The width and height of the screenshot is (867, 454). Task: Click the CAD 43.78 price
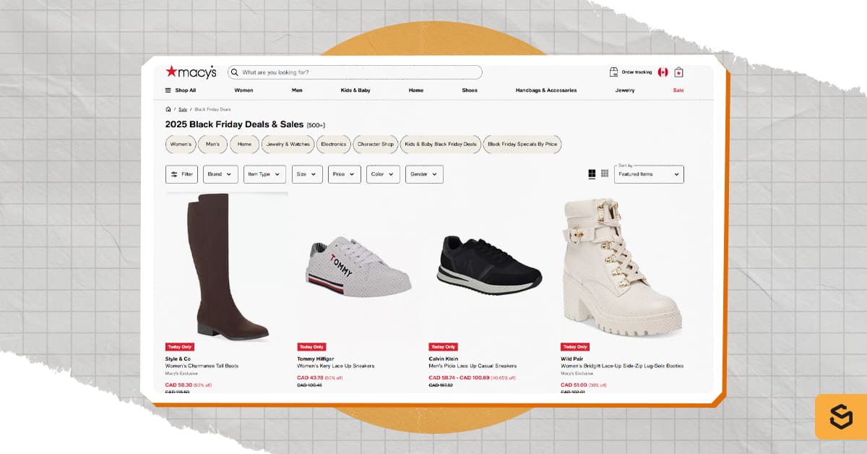pyautogui.click(x=310, y=377)
